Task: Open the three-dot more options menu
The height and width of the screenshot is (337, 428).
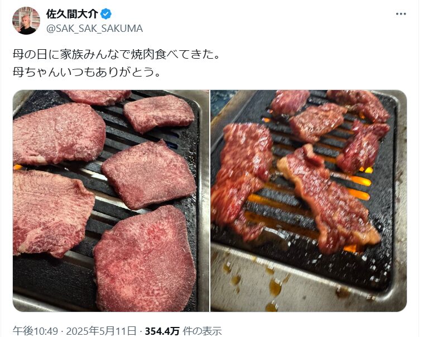Action: tap(401, 14)
